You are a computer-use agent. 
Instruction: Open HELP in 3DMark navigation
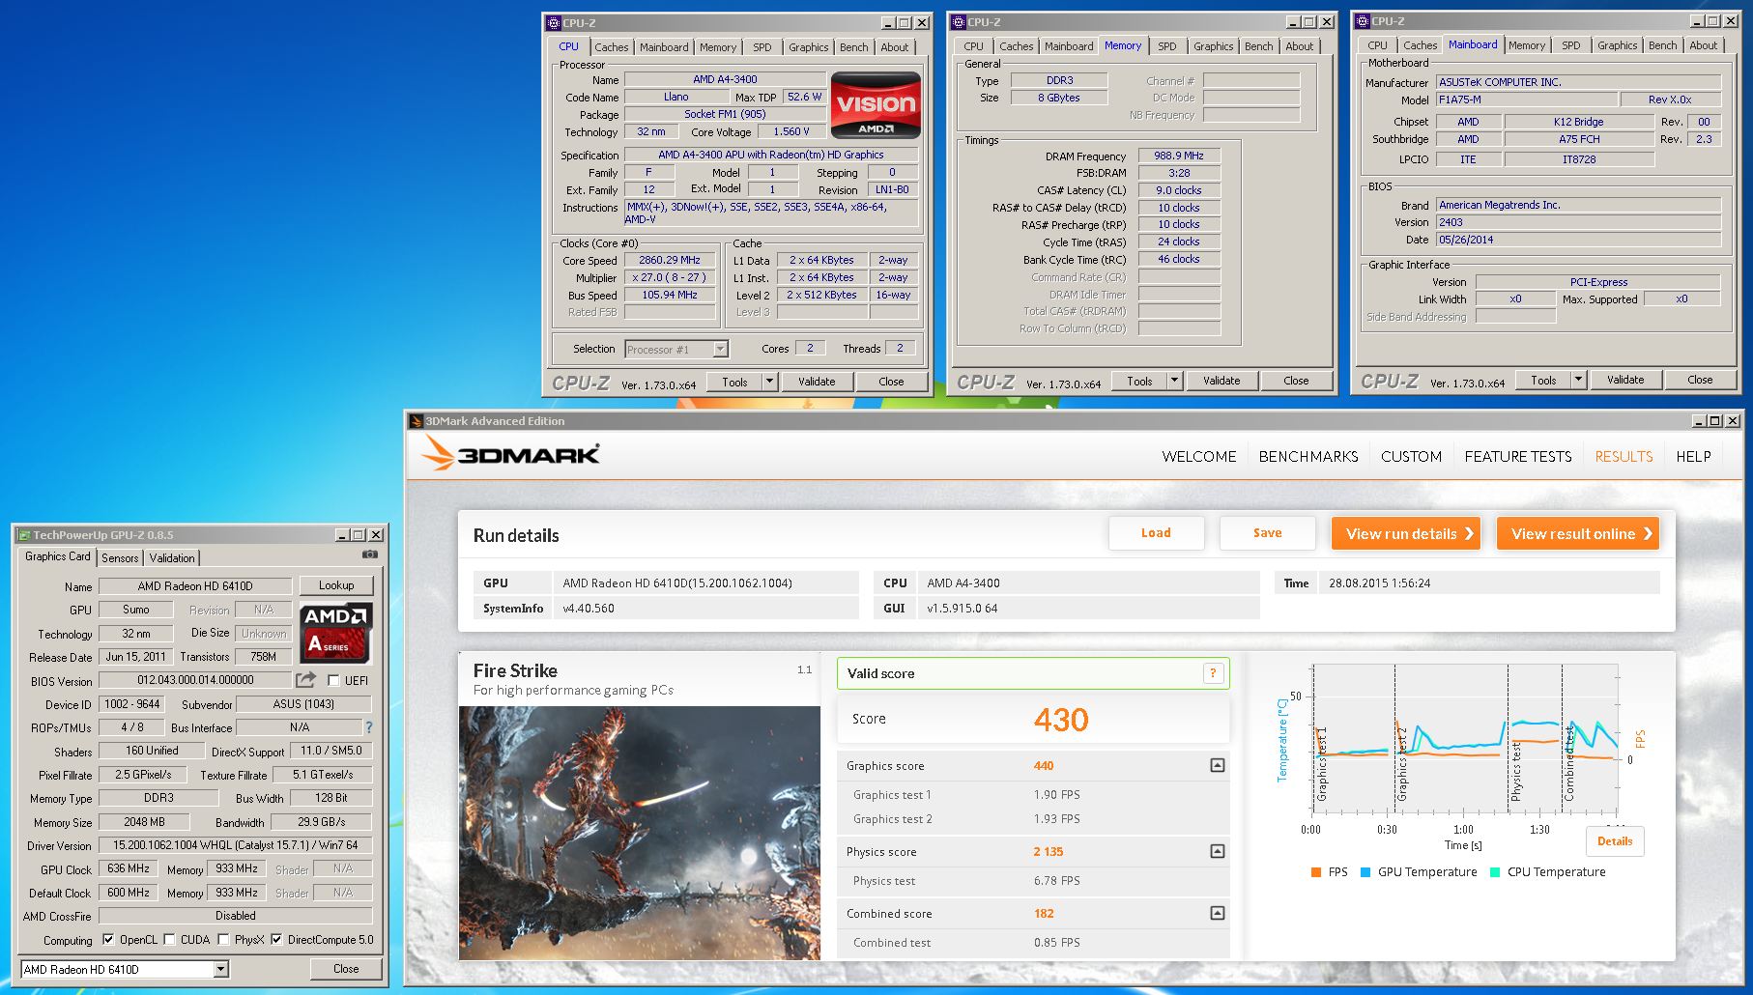1693,456
